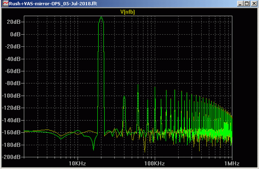Viewport: 259px width, 169px height.
Task: Click the 20dB vertical axis label
Action: coord(14,22)
